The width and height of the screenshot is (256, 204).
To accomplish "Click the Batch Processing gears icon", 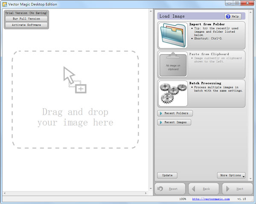I will (x=173, y=93).
